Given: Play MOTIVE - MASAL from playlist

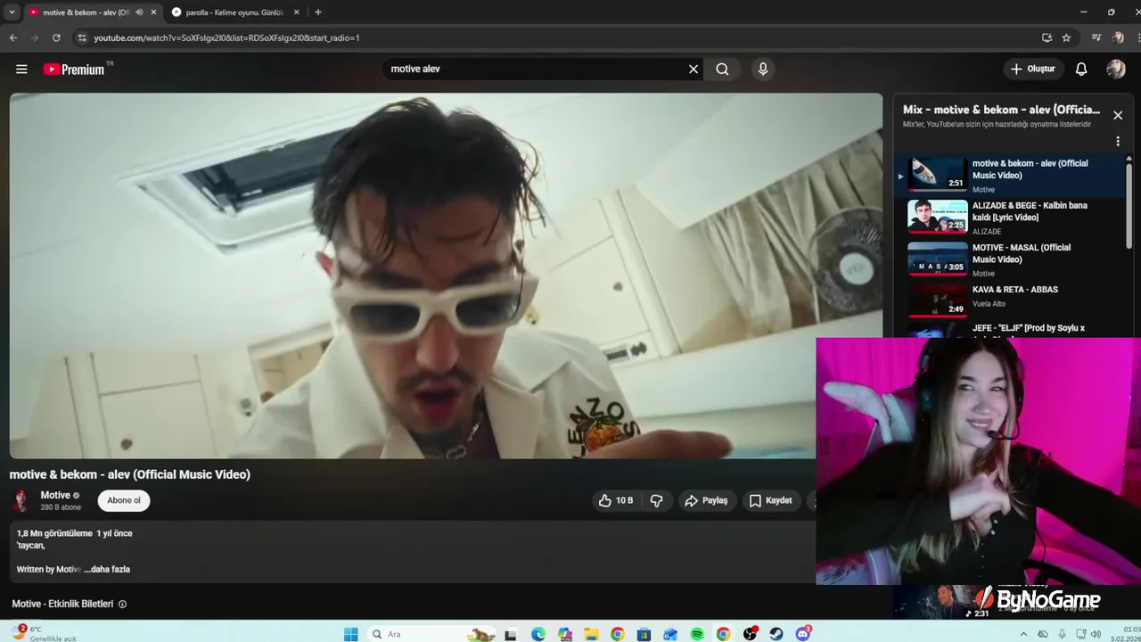Looking at the screenshot, I should click(1011, 259).
